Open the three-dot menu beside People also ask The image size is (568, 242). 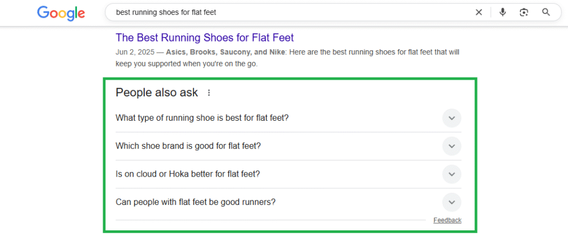(209, 93)
